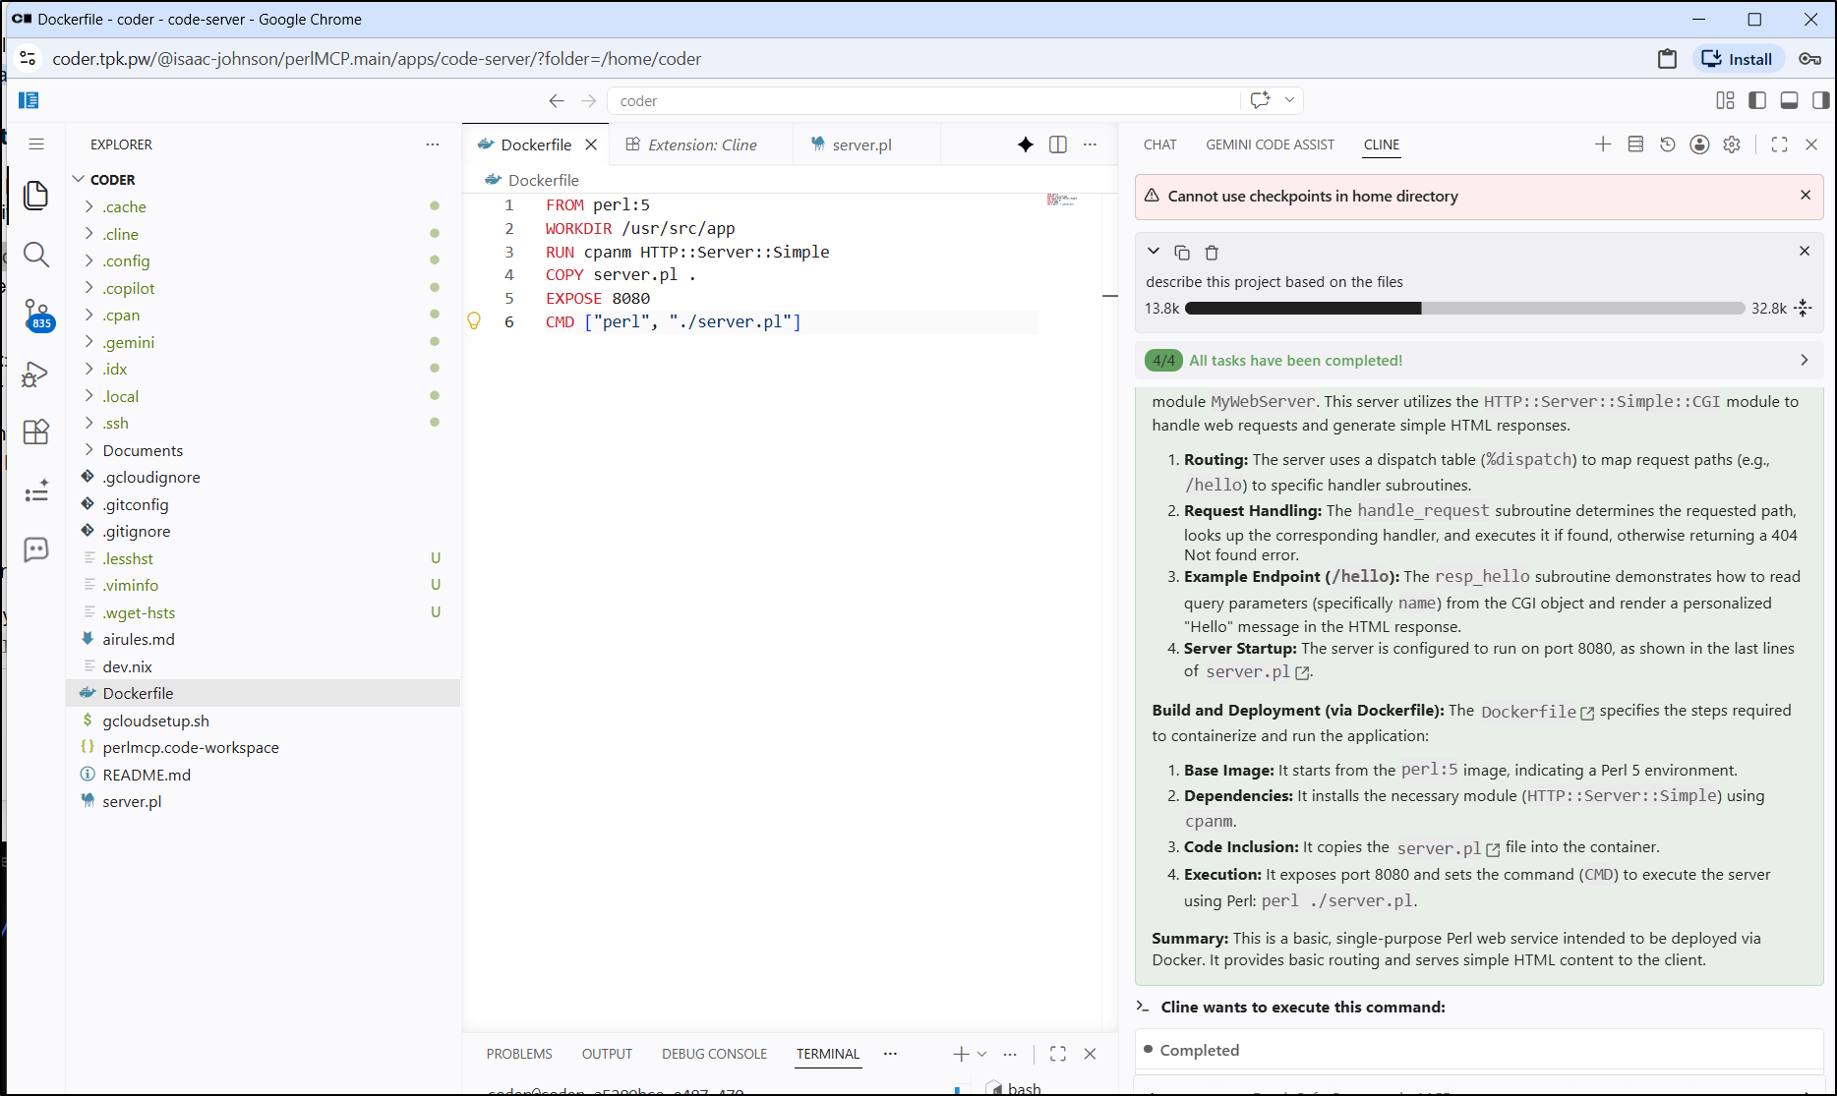Open README.md in the explorer
The image size is (1837, 1096).
263,775
